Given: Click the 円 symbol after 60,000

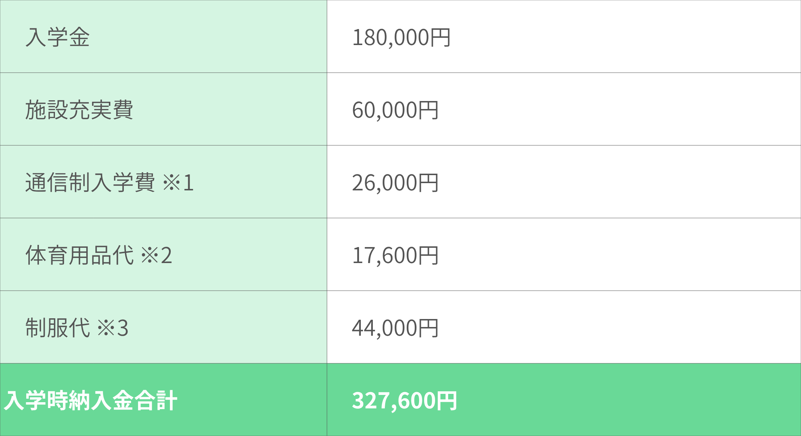Looking at the screenshot, I should point(428,110).
